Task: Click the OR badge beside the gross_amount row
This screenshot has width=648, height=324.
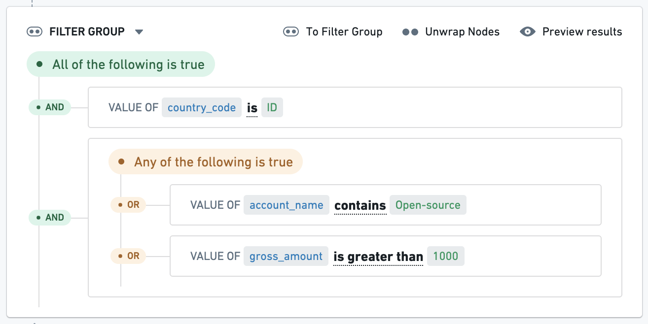Action: [x=128, y=256]
